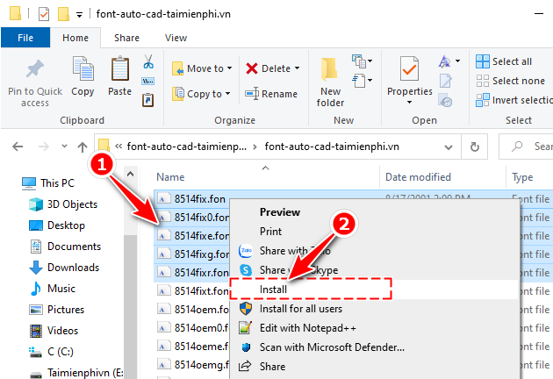Image resolution: width=553 pixels, height=379 pixels.
Task: Select file 8514fix.fon
Action: click(199, 199)
